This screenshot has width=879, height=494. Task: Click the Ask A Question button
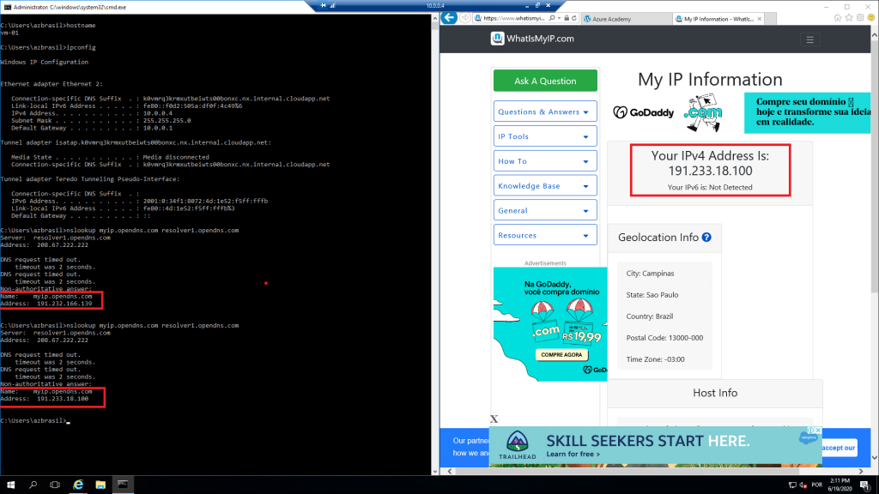click(545, 81)
